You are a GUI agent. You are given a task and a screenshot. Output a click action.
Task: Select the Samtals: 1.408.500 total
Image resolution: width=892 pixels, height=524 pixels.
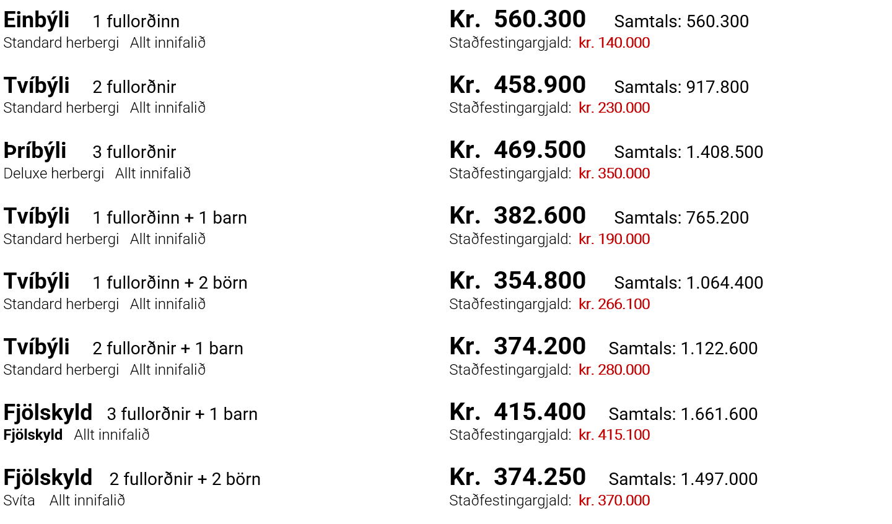click(688, 152)
